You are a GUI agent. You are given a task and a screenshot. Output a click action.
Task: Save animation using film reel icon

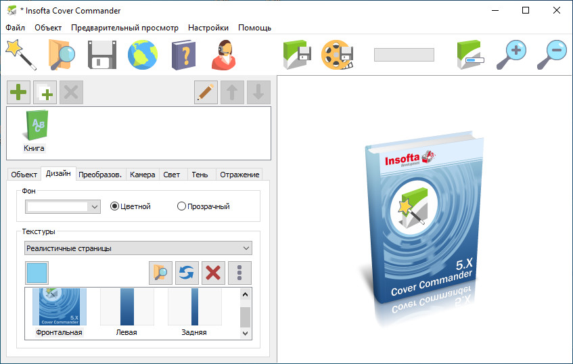[337, 55]
